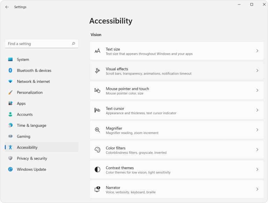This screenshot has width=268, height=203.
Task: Click the Contrast themes half-circle icon
Action: 97,170
